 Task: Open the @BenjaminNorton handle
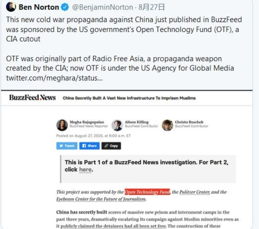tap(102, 7)
